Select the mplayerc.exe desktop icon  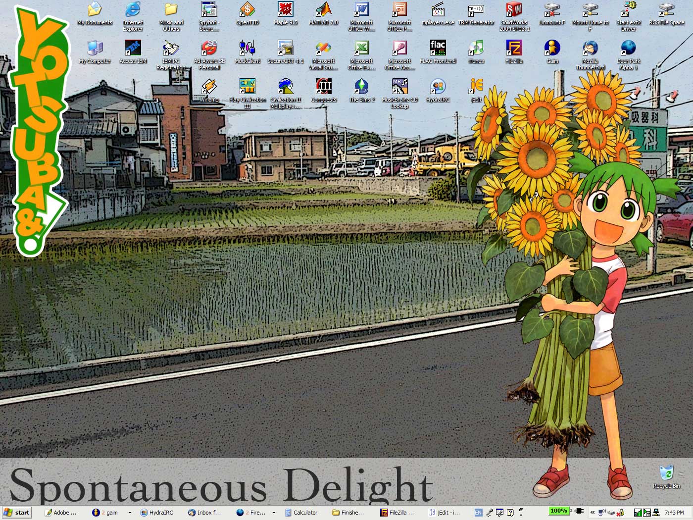[438, 13]
